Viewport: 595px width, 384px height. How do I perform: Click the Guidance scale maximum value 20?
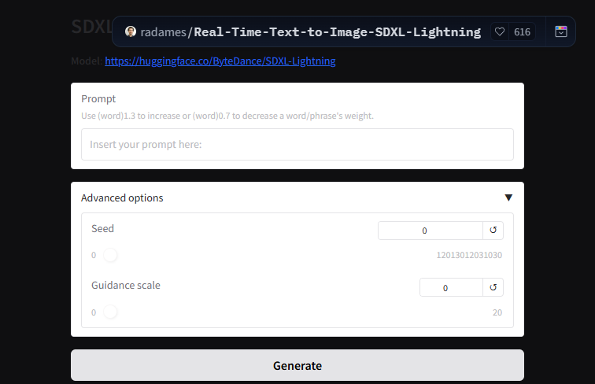[497, 312]
